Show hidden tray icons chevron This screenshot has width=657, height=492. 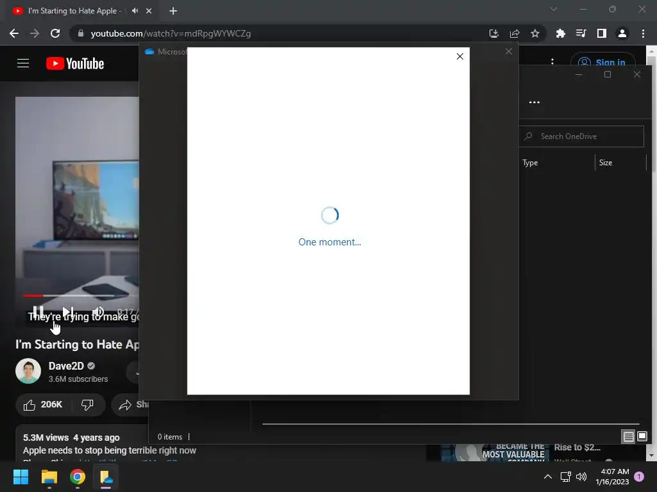[547, 477]
